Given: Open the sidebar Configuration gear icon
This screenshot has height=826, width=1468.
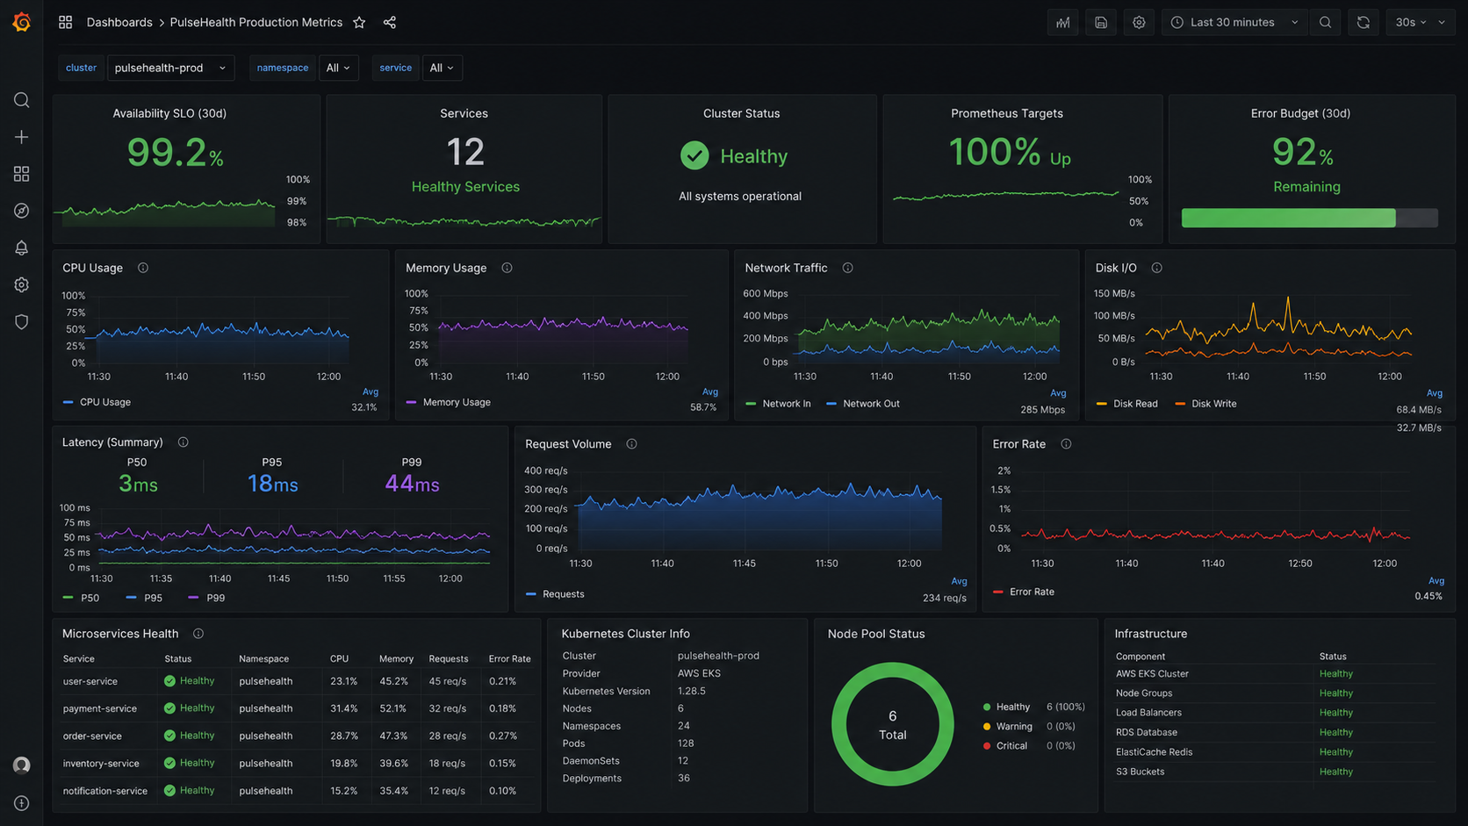Looking at the screenshot, I should [22, 285].
